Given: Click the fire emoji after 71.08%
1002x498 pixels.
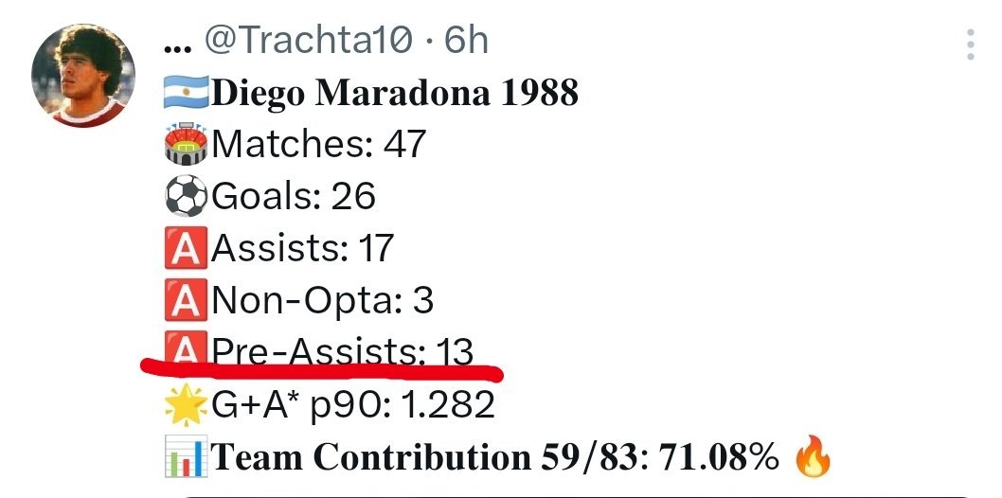Looking at the screenshot, I should pos(813,457).
